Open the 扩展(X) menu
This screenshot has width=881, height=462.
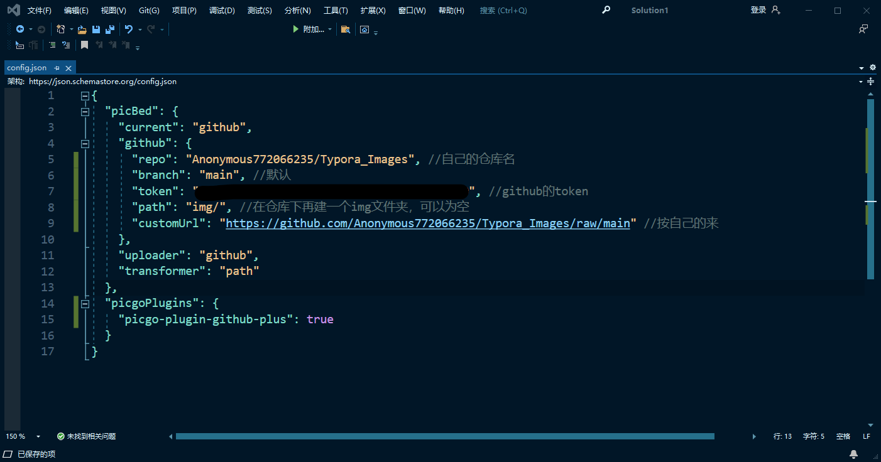point(373,11)
